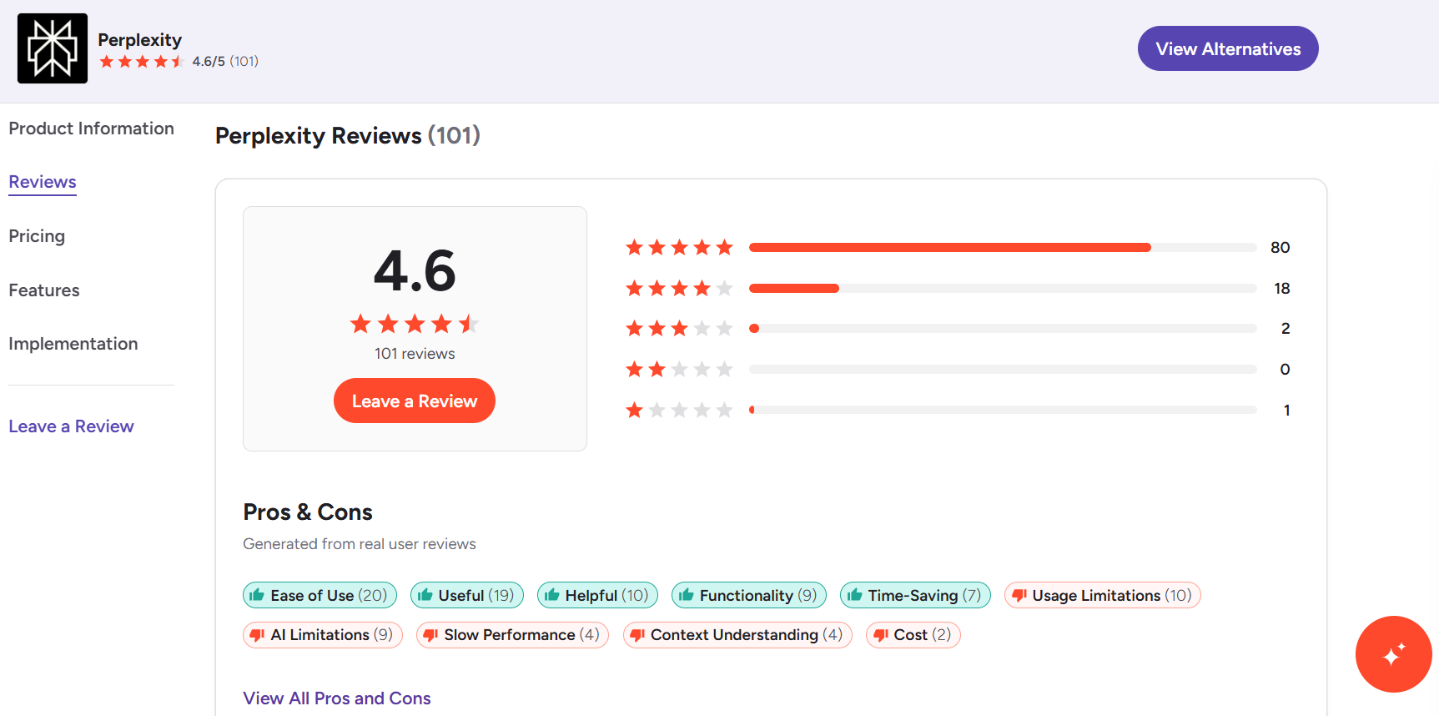Click 'Generated from real user reviews' text

[360, 544]
